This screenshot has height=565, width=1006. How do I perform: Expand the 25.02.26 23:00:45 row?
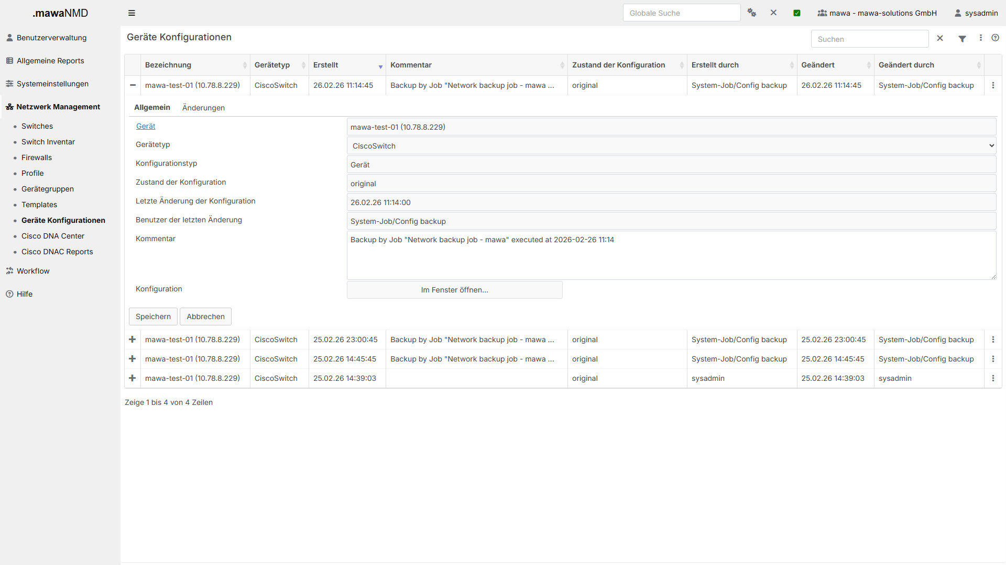(133, 340)
